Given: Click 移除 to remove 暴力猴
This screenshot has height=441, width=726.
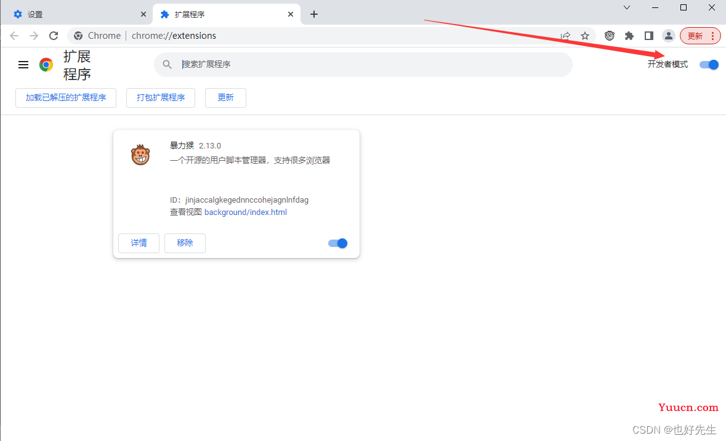Looking at the screenshot, I should [x=185, y=243].
